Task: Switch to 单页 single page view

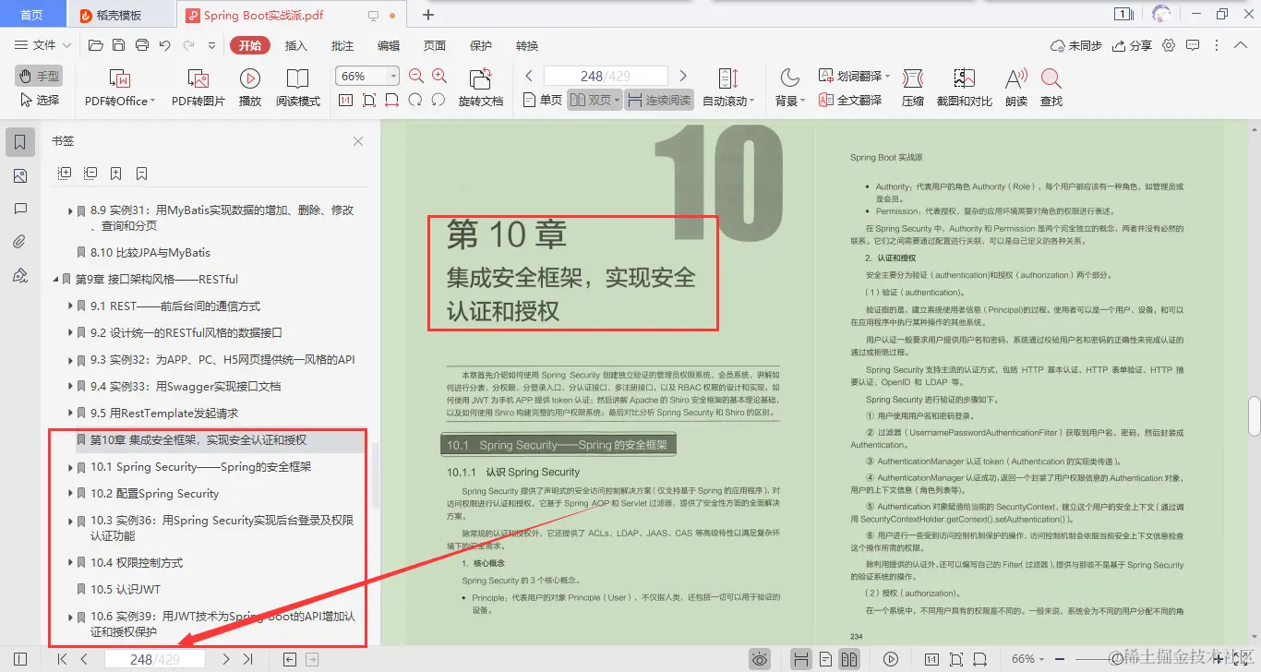Action: 541,102
